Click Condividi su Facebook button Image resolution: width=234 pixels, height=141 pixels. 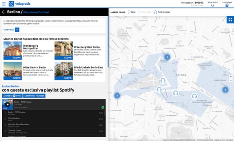pos(34,96)
